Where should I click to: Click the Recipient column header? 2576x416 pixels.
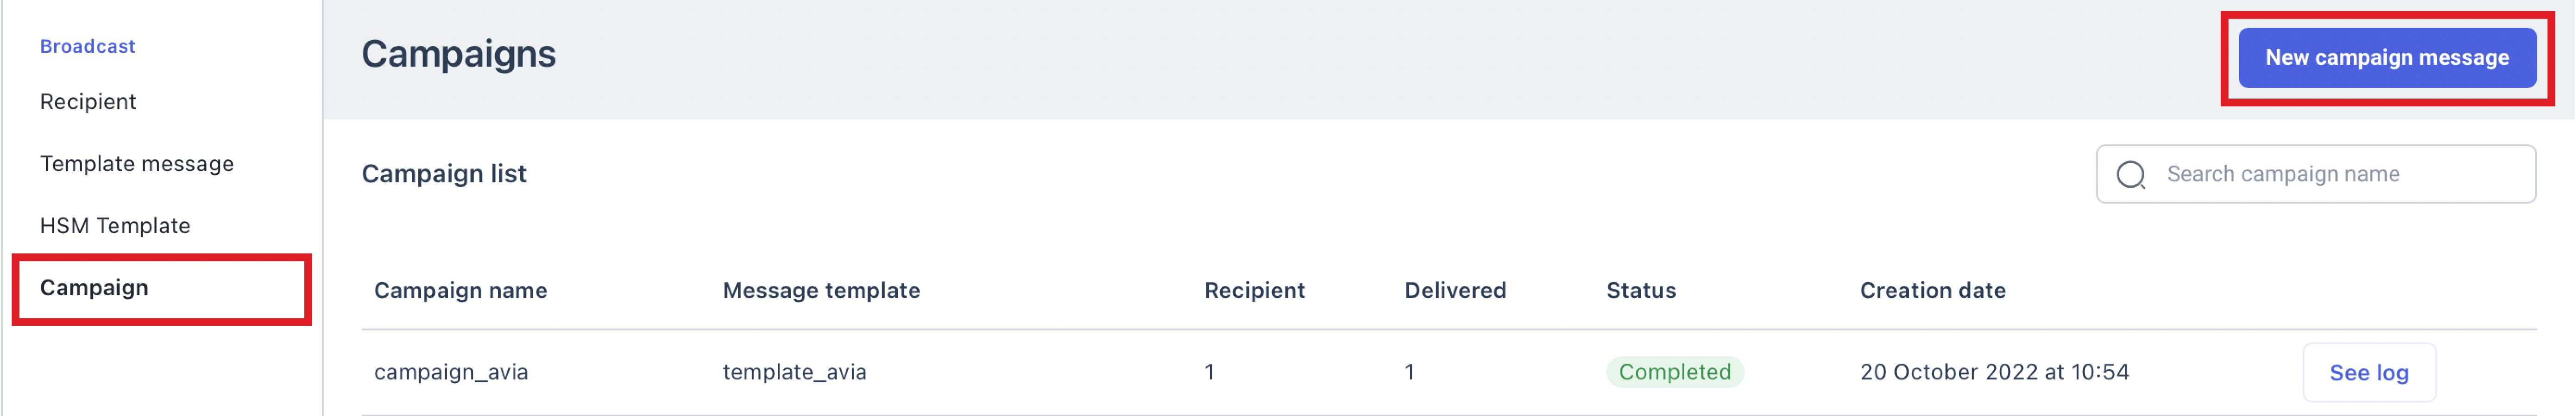point(1254,291)
